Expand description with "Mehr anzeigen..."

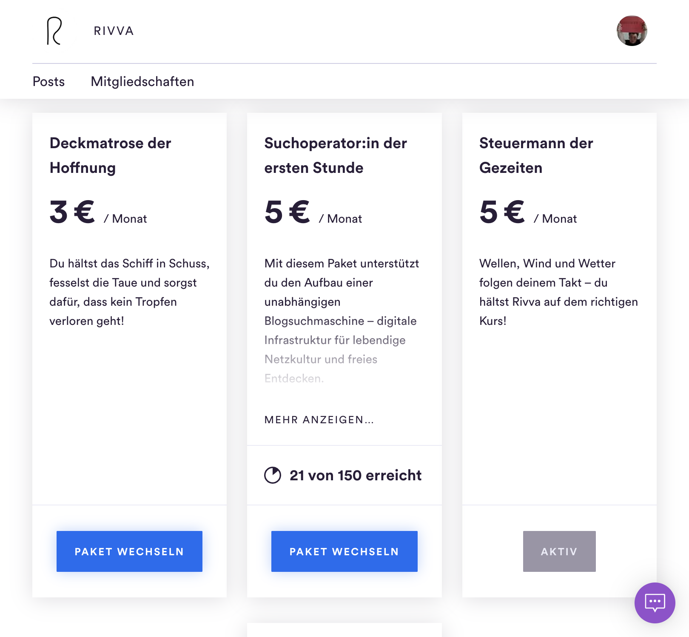point(319,420)
